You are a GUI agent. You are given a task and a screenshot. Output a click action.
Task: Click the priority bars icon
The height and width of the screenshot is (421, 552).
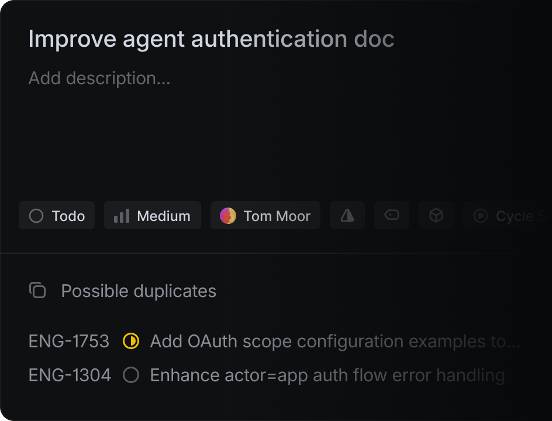122,216
